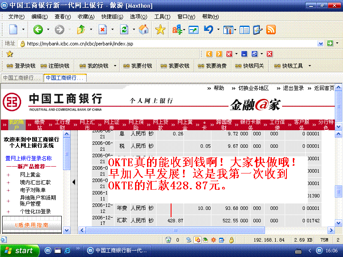Click the notes edit toolbar icon
343x257 pixels.
258,30
